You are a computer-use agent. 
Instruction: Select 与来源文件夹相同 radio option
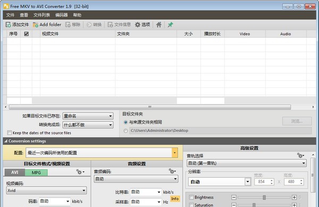pyautogui.click(x=125, y=122)
